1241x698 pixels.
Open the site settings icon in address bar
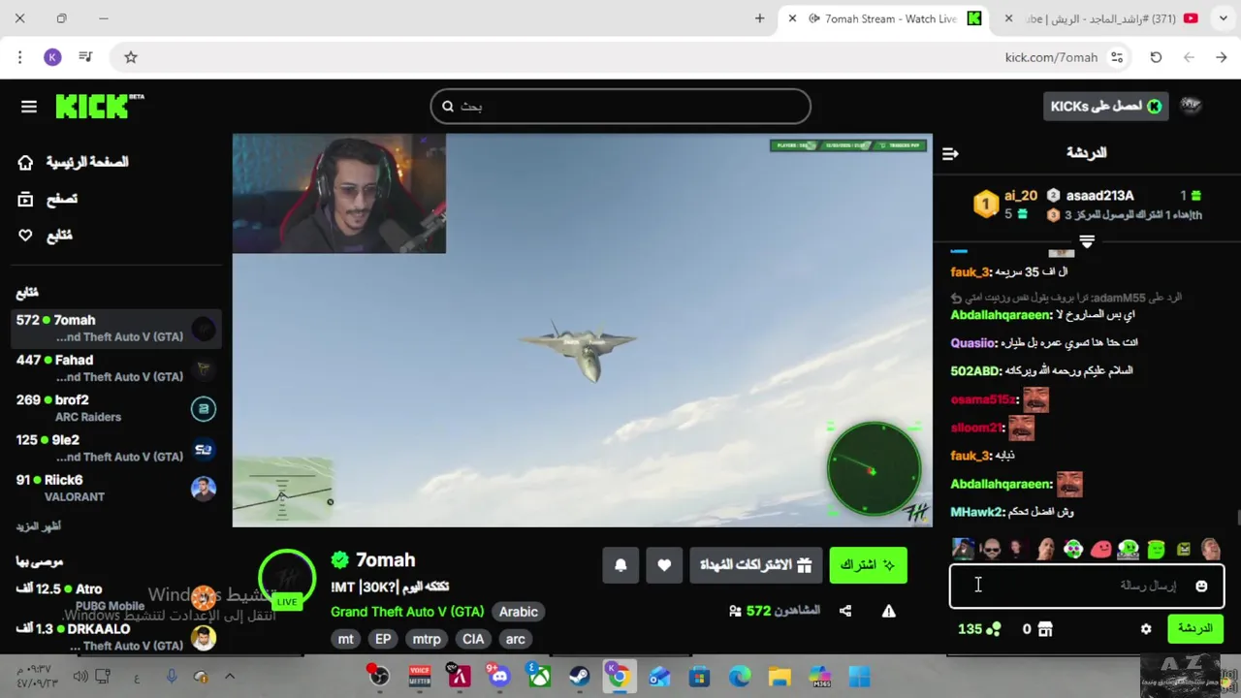tap(1117, 57)
